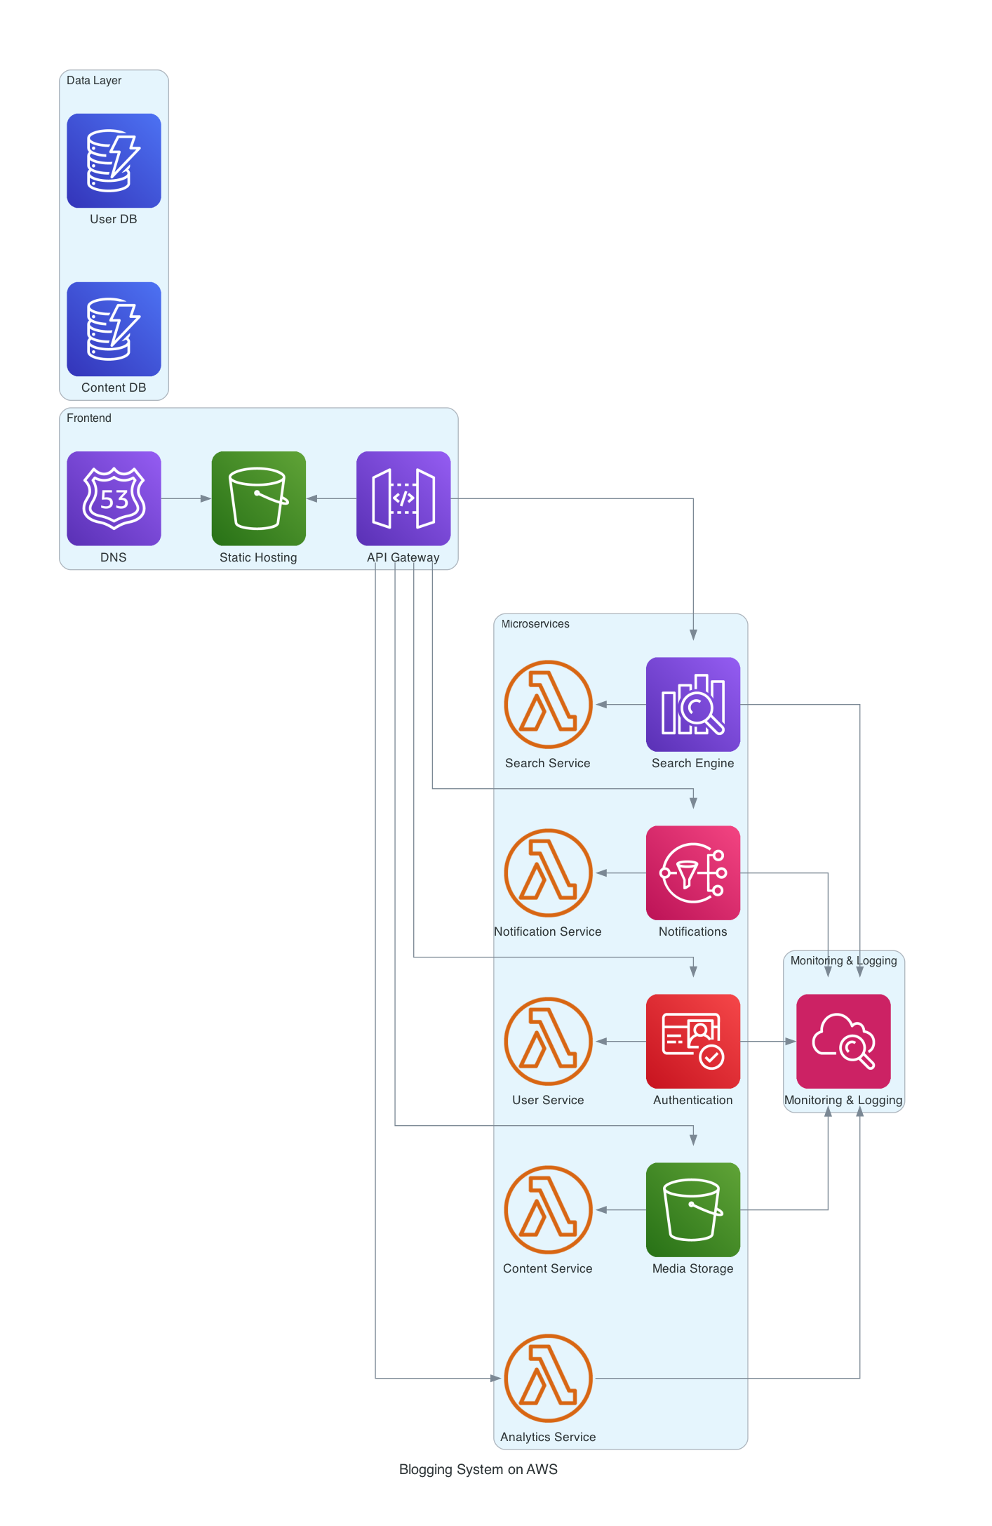This screenshot has width=992, height=1526.
Task: Click the "Data Layer" cluster title
Action: (x=94, y=80)
